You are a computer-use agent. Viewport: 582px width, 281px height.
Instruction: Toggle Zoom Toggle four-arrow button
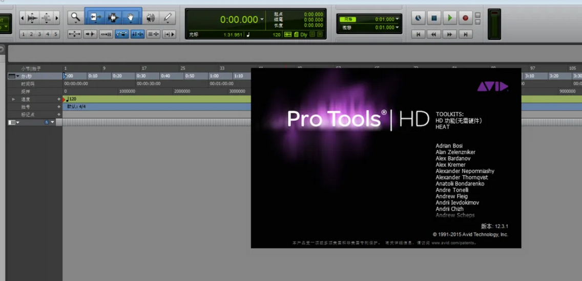coord(75,34)
